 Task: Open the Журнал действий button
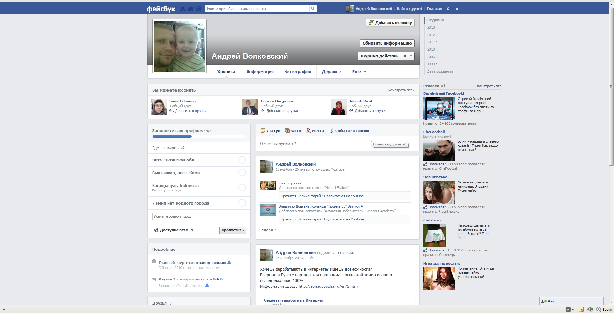click(379, 56)
